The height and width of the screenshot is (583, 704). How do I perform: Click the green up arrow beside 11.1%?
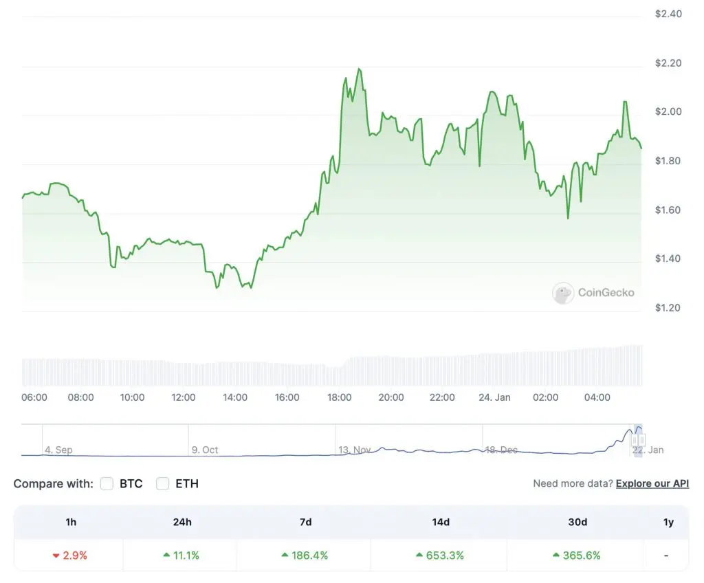coord(166,555)
